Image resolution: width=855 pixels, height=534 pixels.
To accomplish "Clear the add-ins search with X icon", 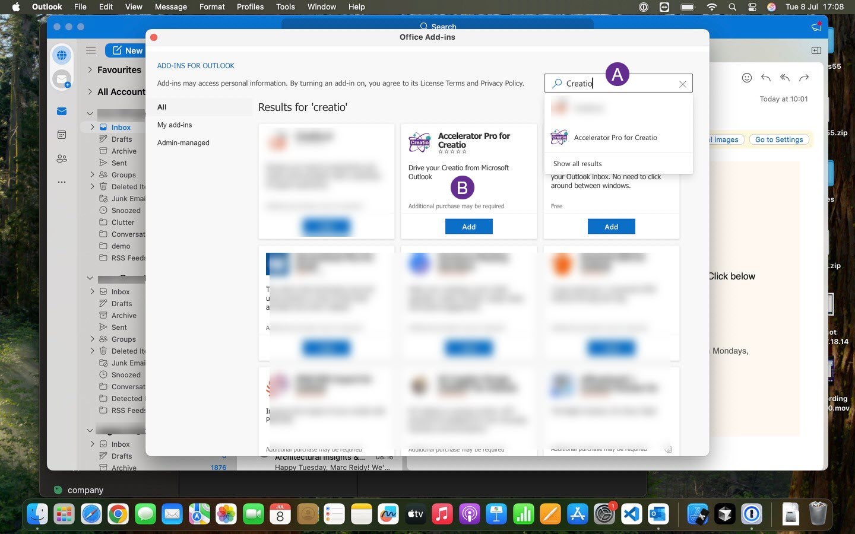I will click(683, 84).
